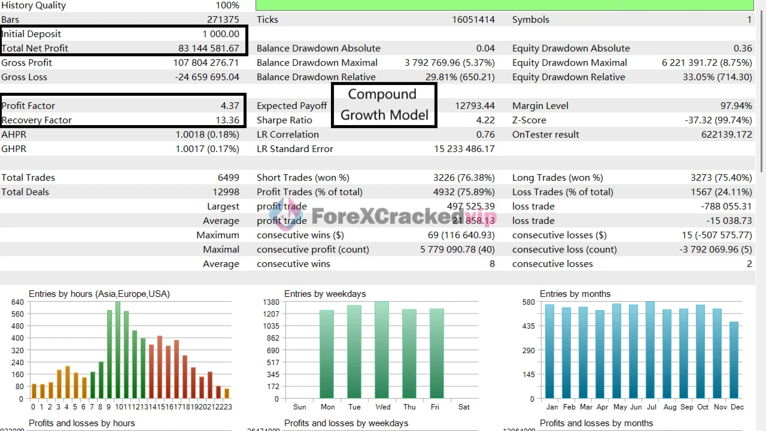
Task: Click the Initial Deposit amount 1 000.00
Action: [x=220, y=34]
